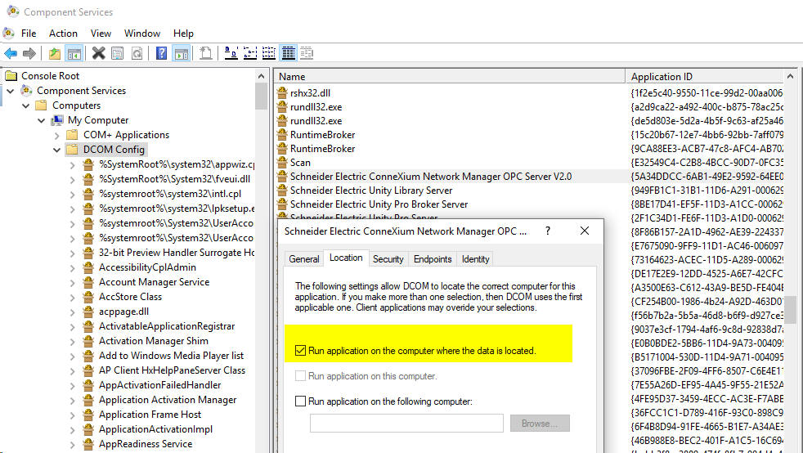This screenshot has height=453, width=803.
Task: Expand the Account Manager Service node
Action: [72, 283]
